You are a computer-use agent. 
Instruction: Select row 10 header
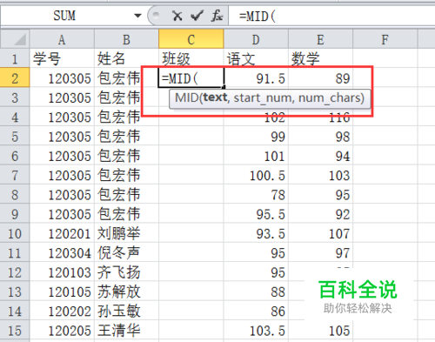(x=15, y=233)
